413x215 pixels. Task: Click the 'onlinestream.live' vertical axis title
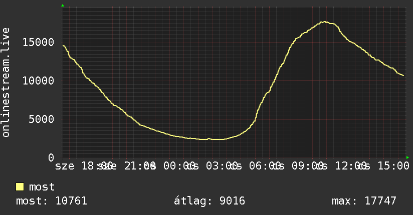pyautogui.click(x=6, y=82)
